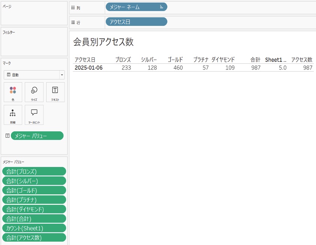
Task: Click the Detail (詳細) mark card
Action: (x=13, y=114)
